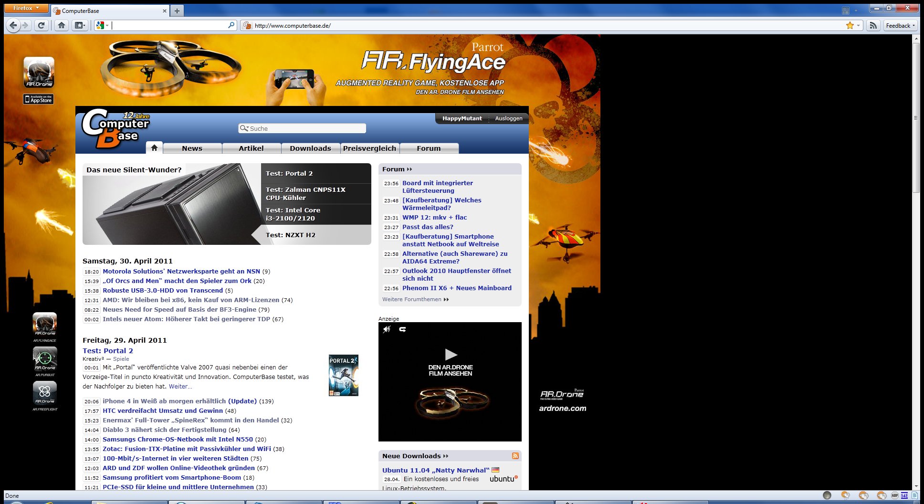The width and height of the screenshot is (924, 504).
Task: Open the Downloads navigation tab
Action: tap(311, 148)
